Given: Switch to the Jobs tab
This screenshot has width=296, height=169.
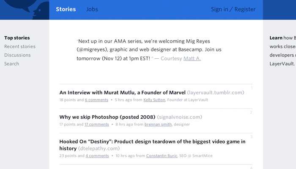Looking at the screenshot, I should (92, 9).
